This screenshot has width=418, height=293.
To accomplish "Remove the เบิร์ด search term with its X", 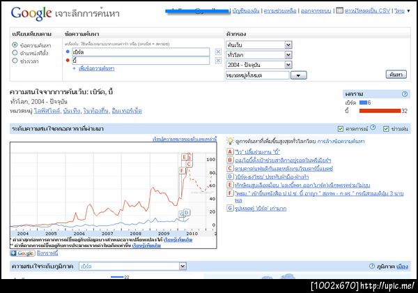I will coord(218,52).
